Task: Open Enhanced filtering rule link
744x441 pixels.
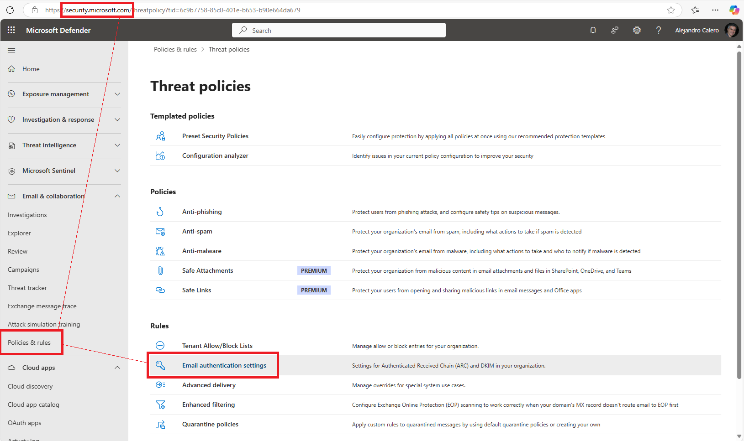Action: coord(208,405)
